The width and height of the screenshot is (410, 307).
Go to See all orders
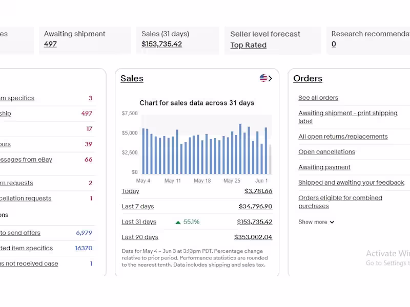coord(318,98)
